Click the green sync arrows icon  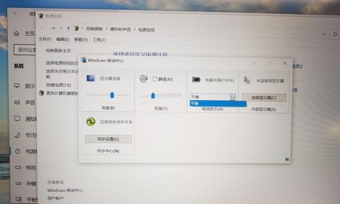click(91, 122)
